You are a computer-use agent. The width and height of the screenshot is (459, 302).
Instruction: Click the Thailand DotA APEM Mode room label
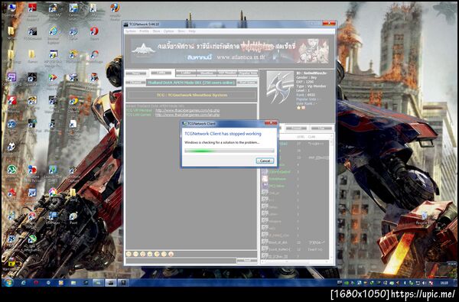point(191,83)
